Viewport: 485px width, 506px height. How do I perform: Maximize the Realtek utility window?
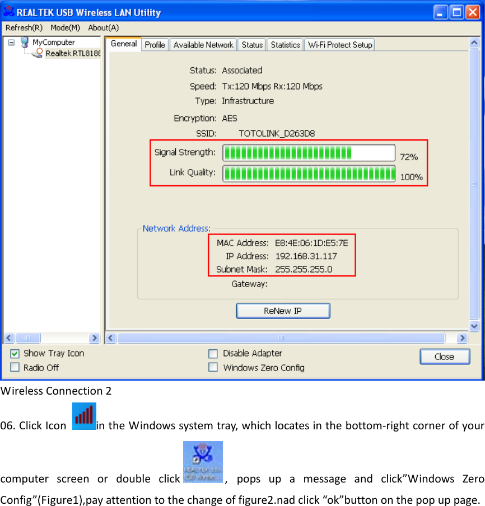456,12
